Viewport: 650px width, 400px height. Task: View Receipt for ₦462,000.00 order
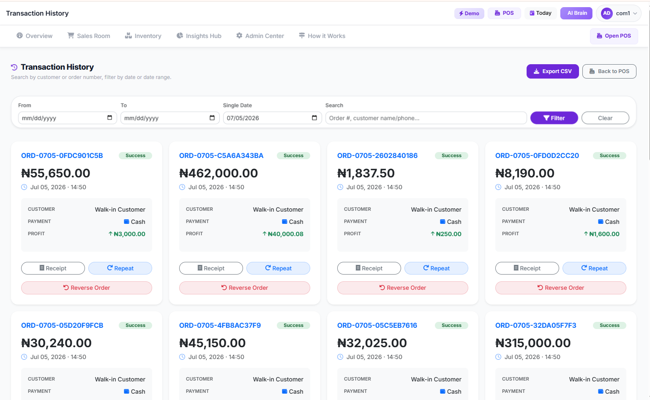coord(211,268)
